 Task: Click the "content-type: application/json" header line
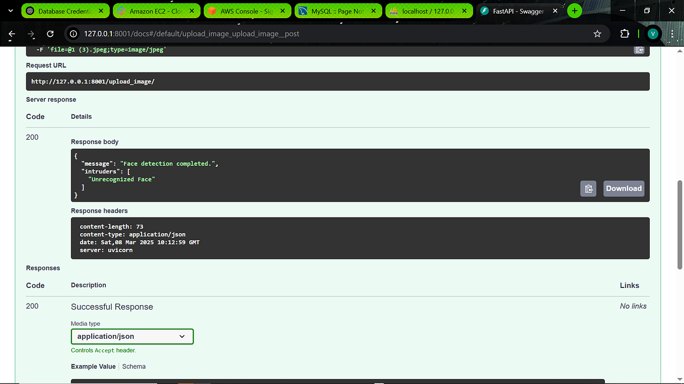point(132,234)
